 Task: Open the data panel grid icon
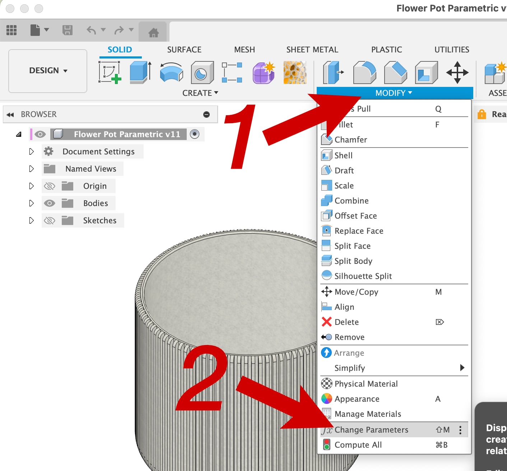[x=11, y=30]
